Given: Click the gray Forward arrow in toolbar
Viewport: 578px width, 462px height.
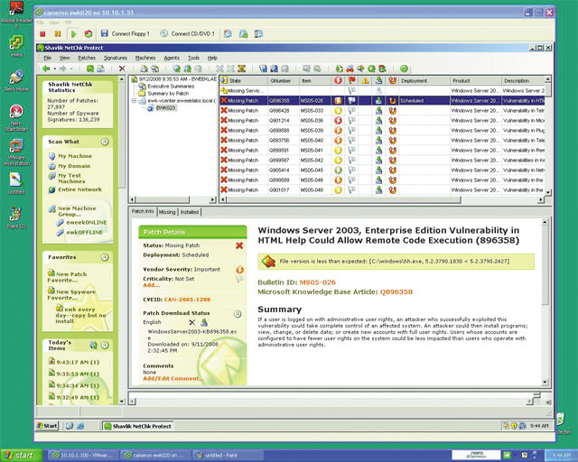Looking at the screenshot, I should 62,69.
